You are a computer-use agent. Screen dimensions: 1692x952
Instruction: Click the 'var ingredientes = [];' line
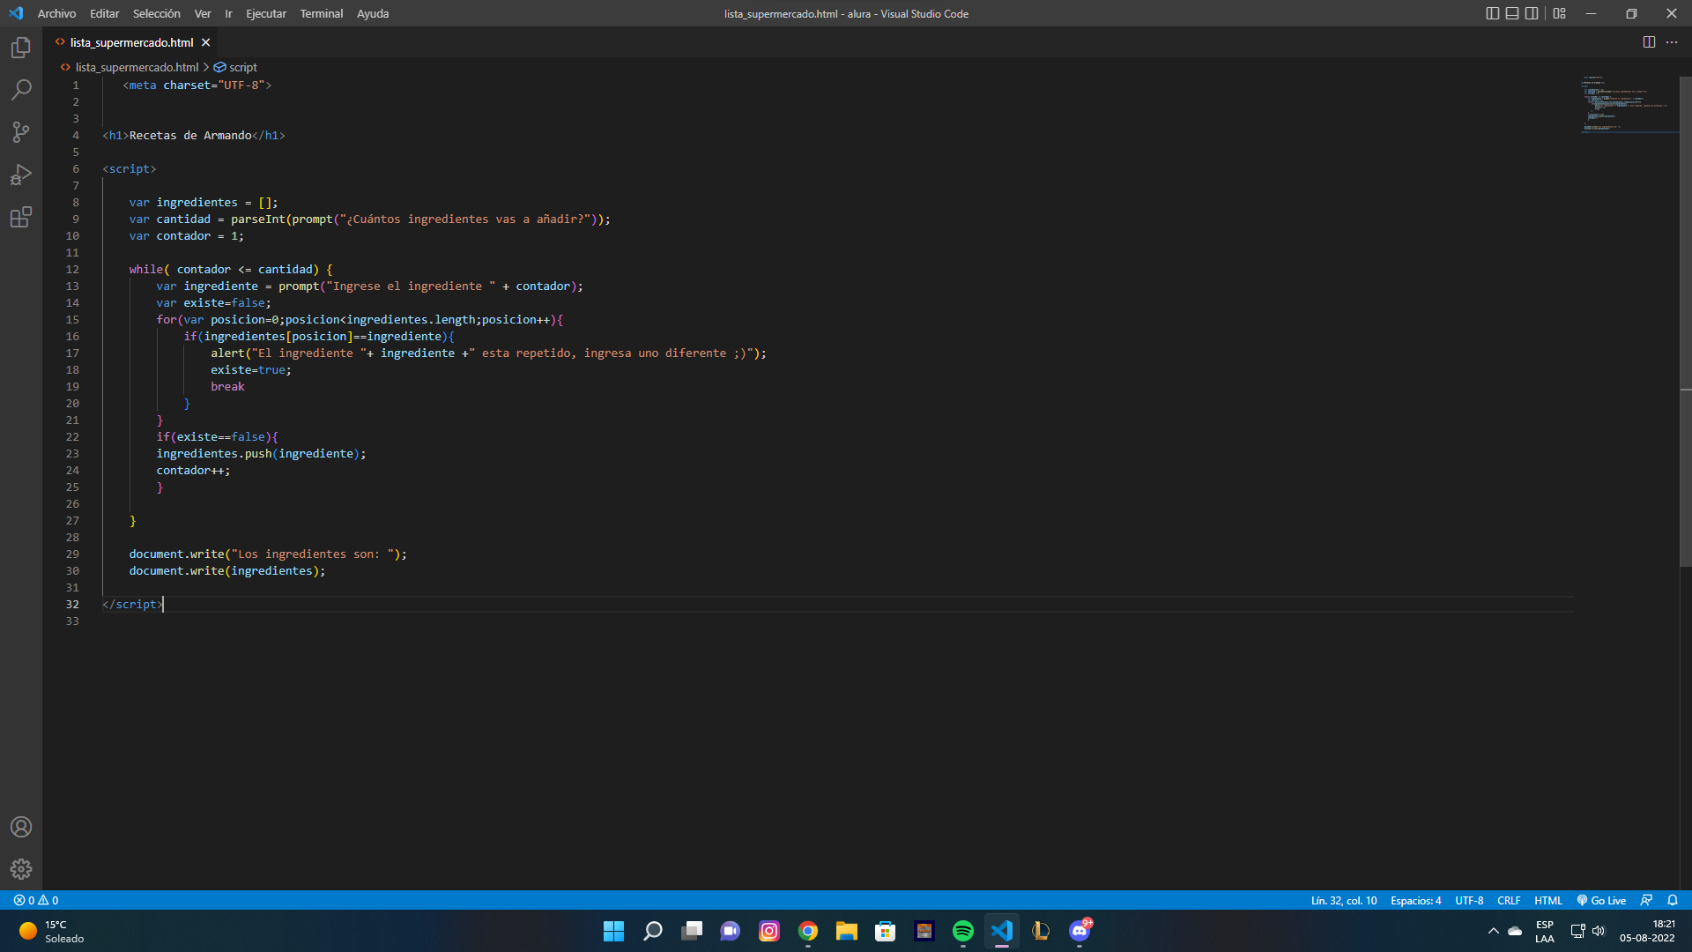[204, 202]
